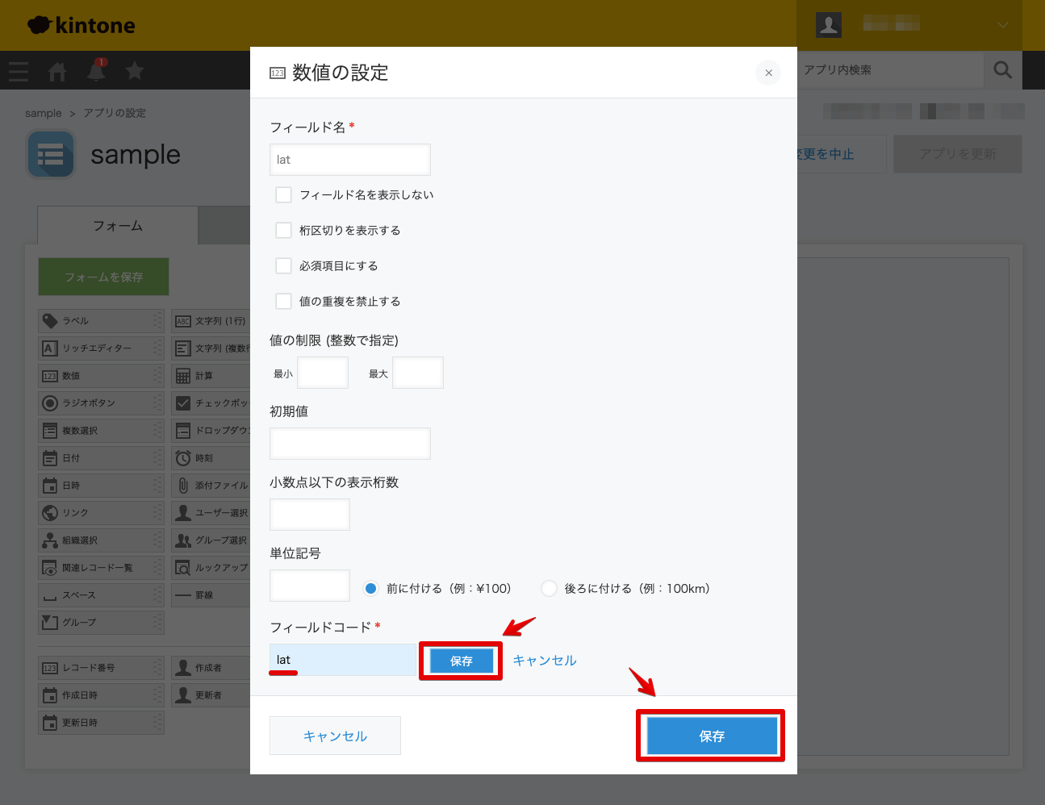
Task: Select the 更新日時 field icon
Action: click(x=50, y=723)
